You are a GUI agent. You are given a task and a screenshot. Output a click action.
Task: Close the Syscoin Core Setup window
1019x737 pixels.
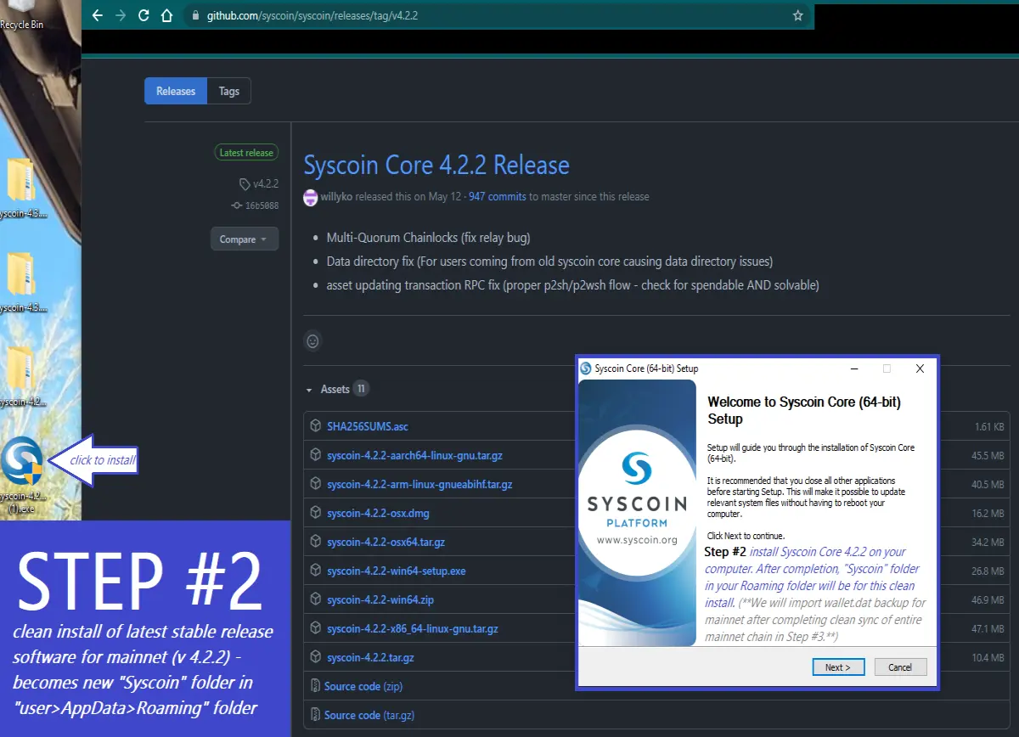coord(920,368)
